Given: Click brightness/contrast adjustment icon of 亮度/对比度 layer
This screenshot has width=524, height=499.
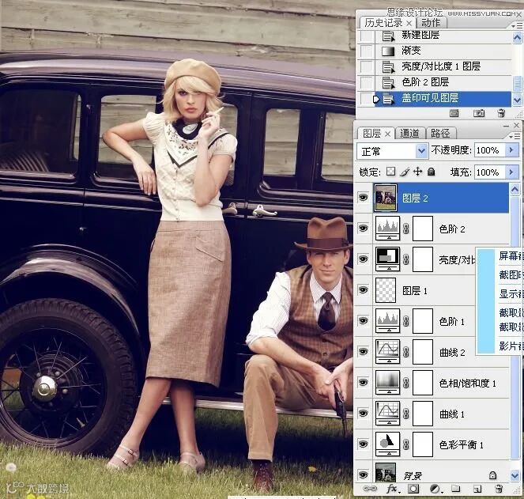Looking at the screenshot, I should pyautogui.click(x=387, y=259).
